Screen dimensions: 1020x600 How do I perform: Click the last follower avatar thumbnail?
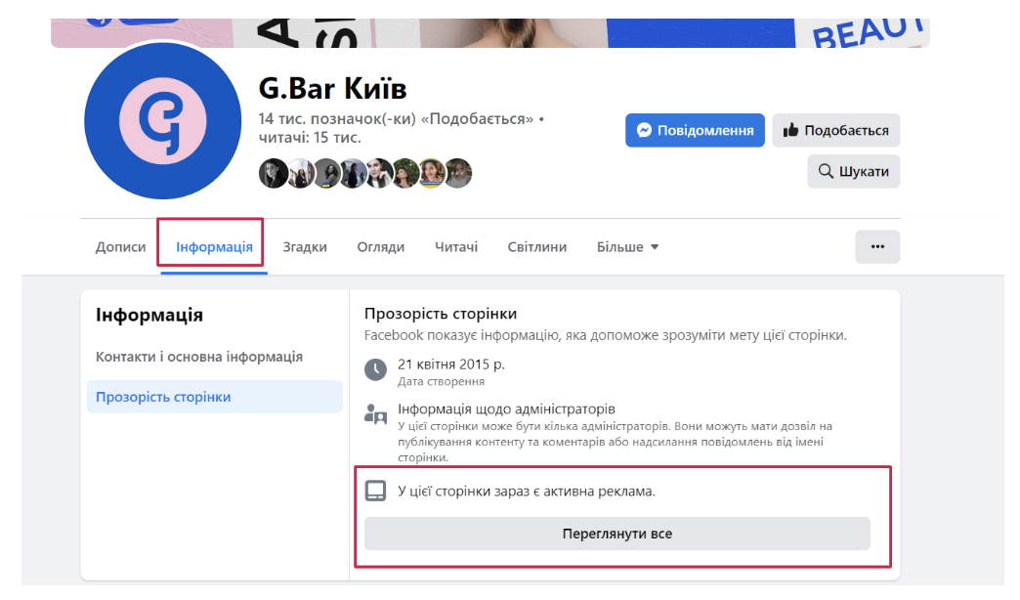458,174
